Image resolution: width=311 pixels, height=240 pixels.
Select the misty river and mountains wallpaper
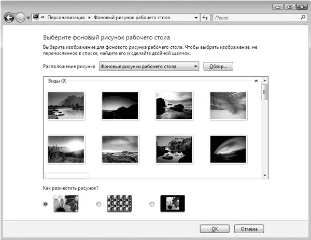[x=66, y=105]
